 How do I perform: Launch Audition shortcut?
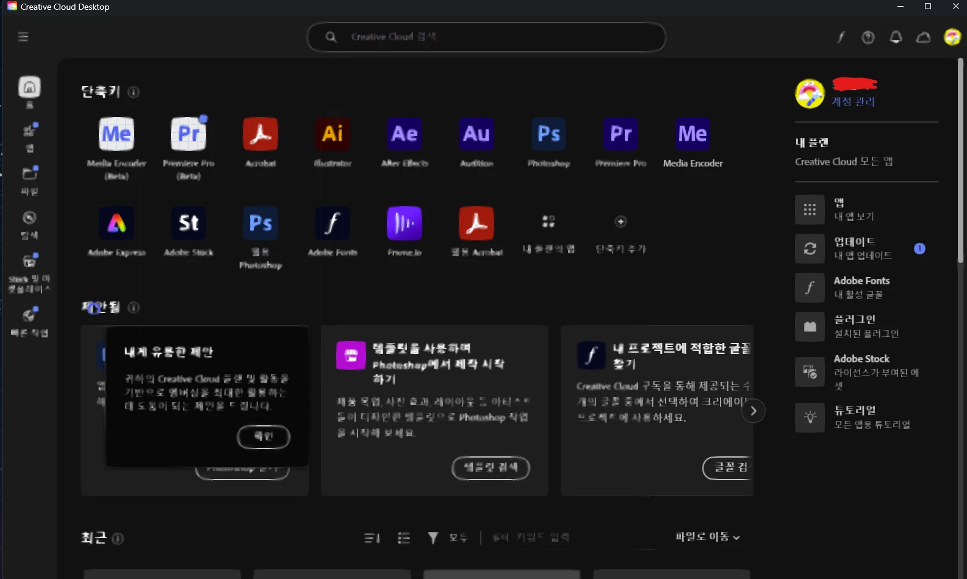tap(476, 134)
